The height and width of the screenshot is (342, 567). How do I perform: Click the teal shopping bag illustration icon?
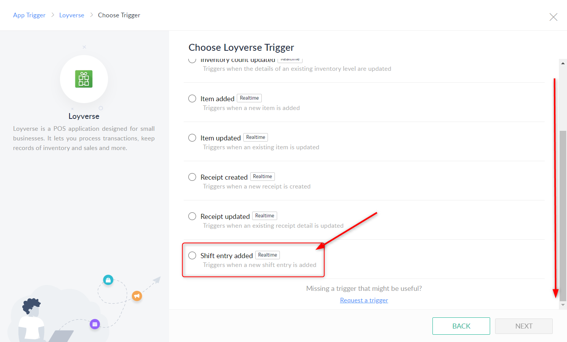pyautogui.click(x=108, y=280)
